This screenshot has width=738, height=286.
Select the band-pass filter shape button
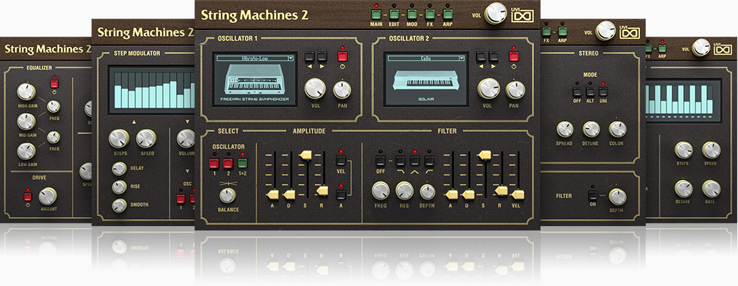pyautogui.click(x=414, y=161)
